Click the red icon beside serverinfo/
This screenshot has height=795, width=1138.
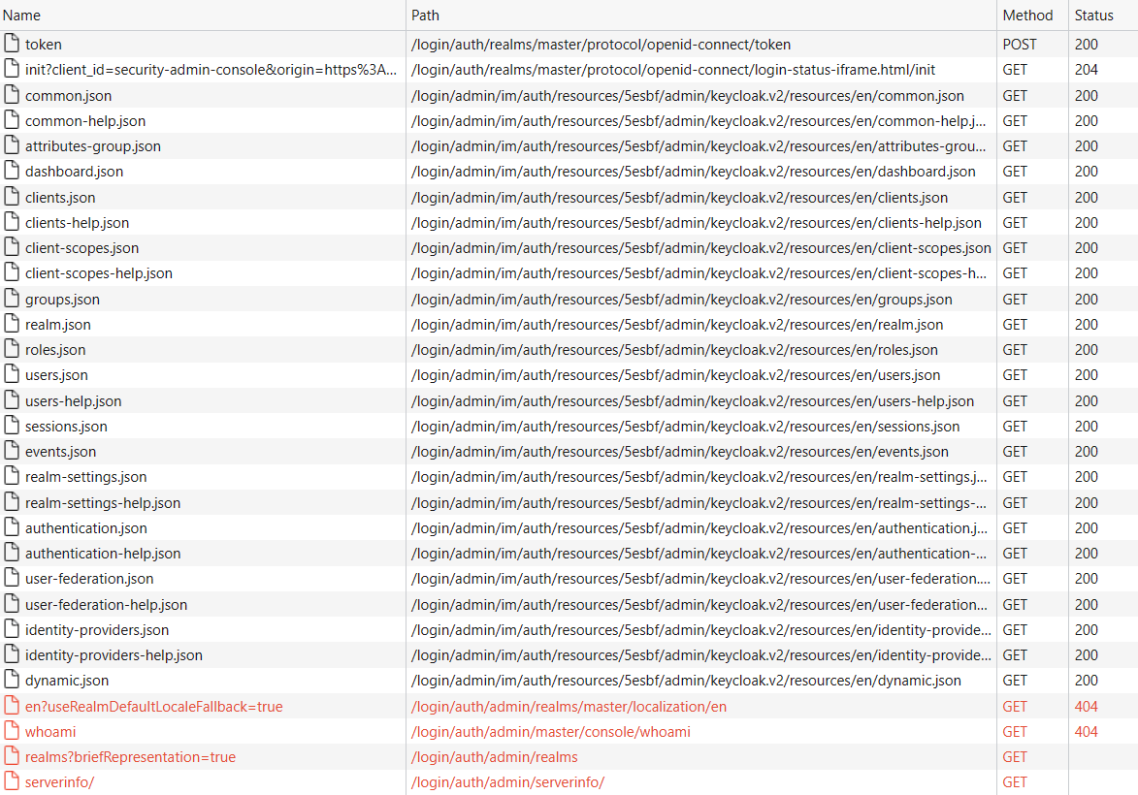(x=11, y=781)
